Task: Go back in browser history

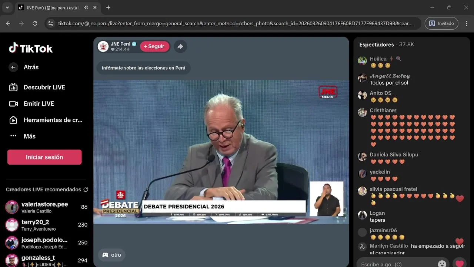Action: (8, 23)
